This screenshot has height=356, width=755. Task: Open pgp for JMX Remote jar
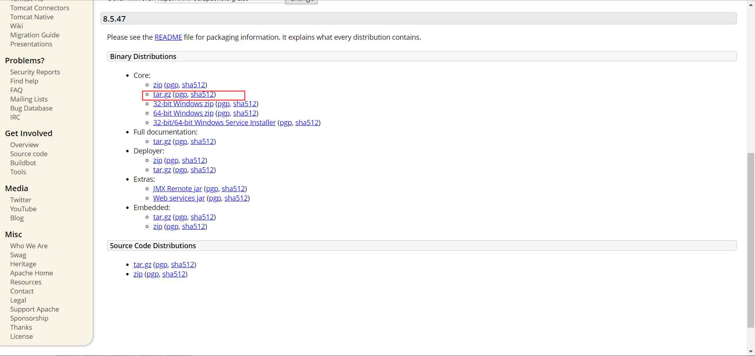(212, 189)
